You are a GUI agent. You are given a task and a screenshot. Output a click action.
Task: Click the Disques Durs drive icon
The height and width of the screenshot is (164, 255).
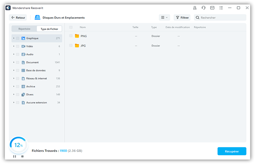[38, 17]
